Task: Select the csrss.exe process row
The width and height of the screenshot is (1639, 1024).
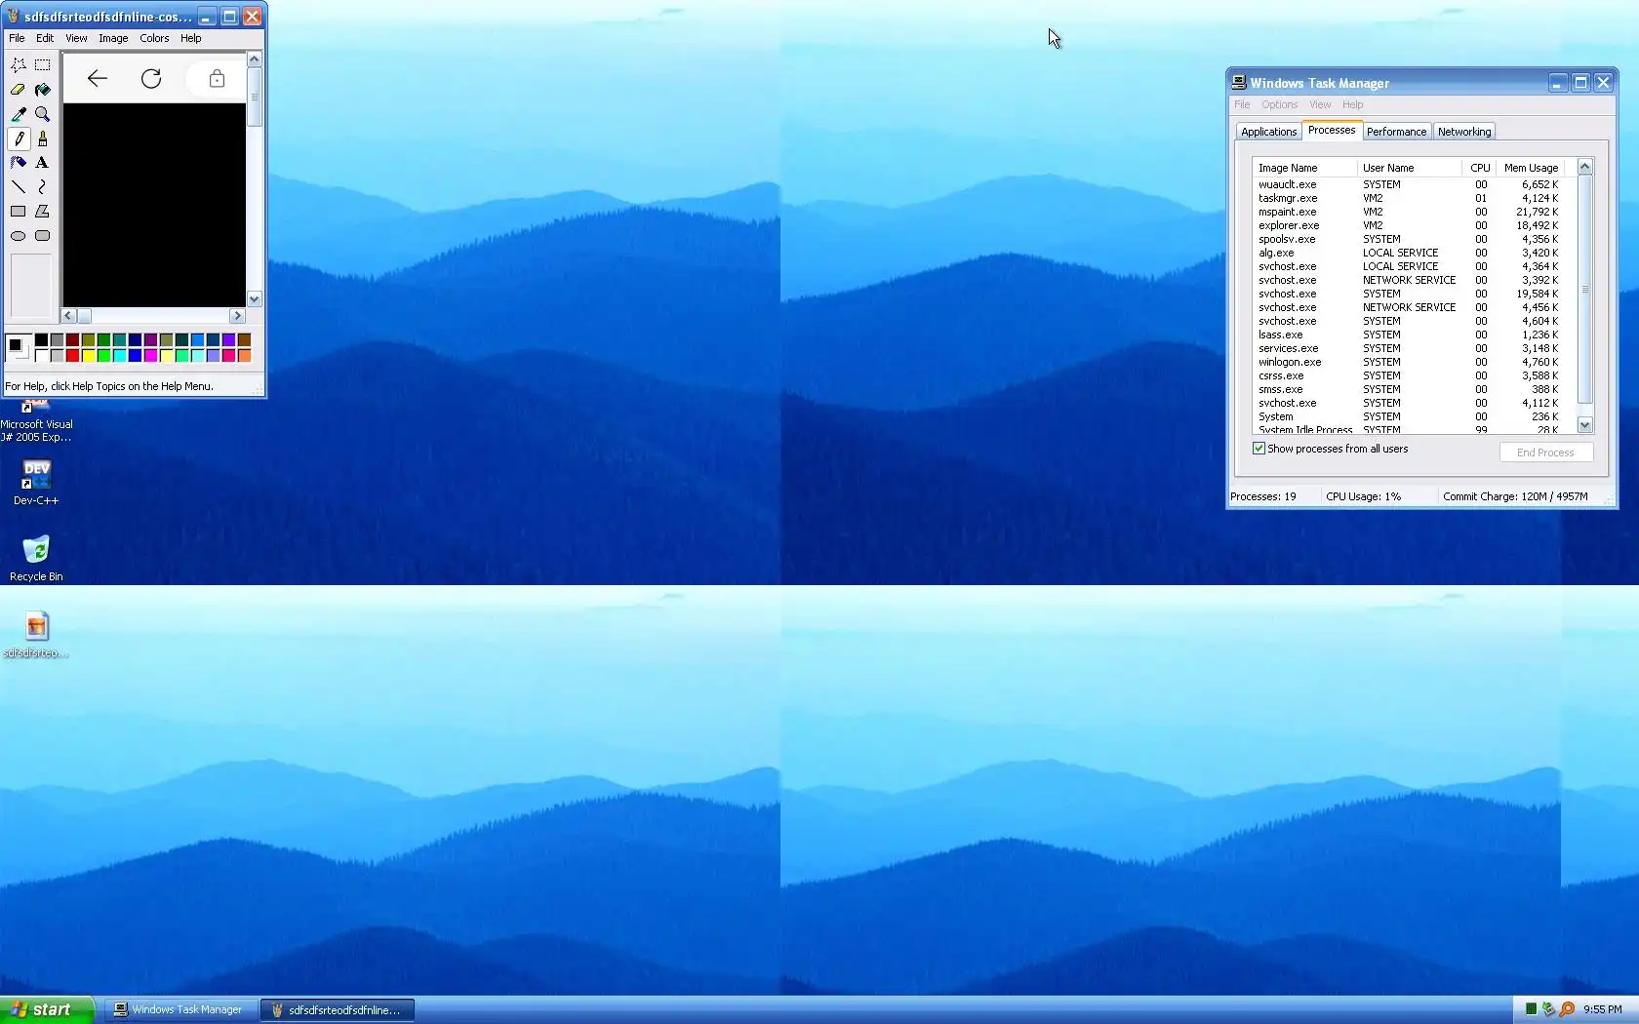Action: click(x=1409, y=375)
